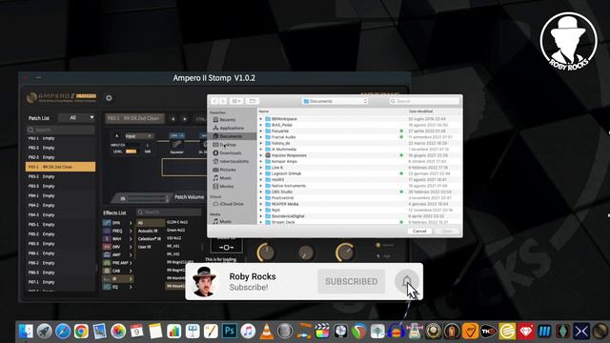Select the All IR category filter

(151, 223)
